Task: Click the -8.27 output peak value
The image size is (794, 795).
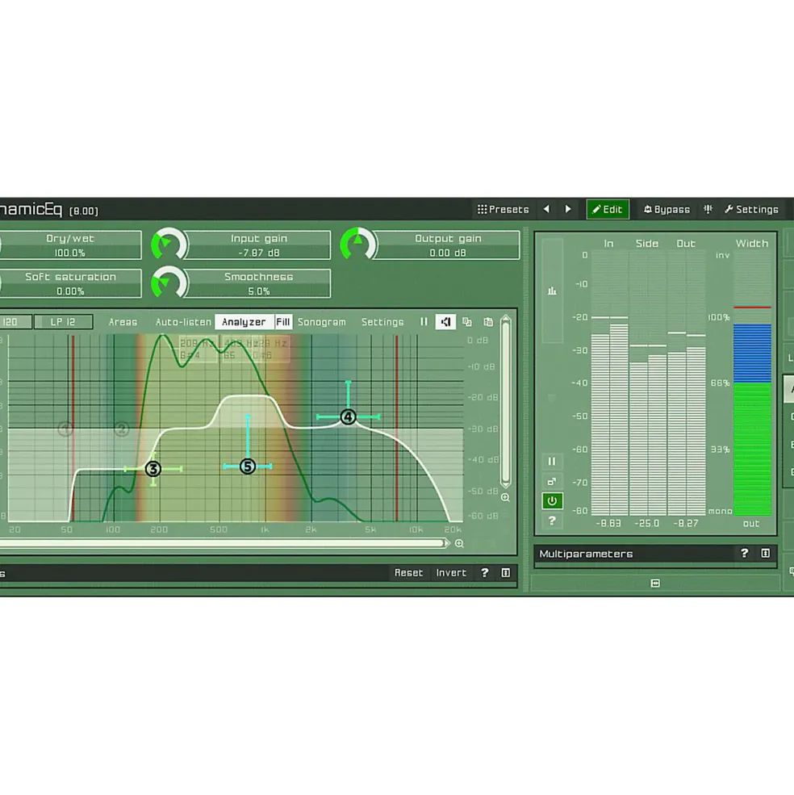Action: [x=686, y=523]
